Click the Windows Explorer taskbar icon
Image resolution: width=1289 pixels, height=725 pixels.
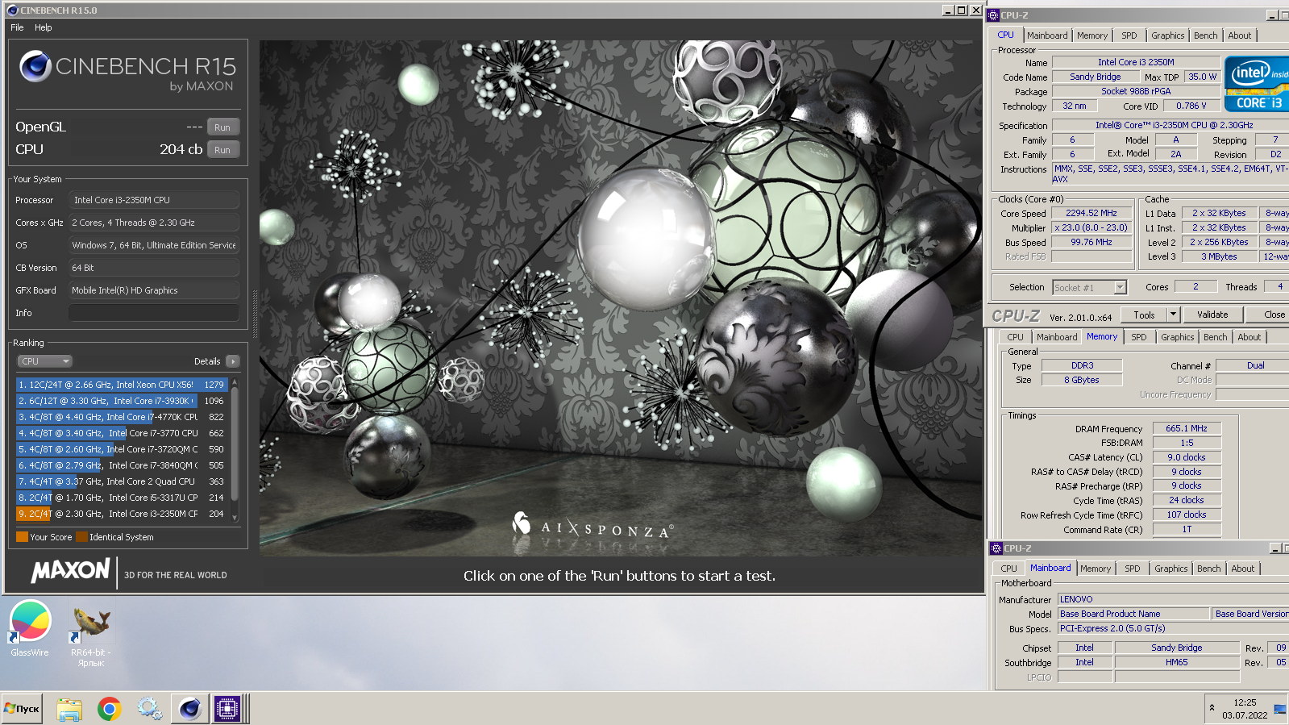[x=69, y=709]
